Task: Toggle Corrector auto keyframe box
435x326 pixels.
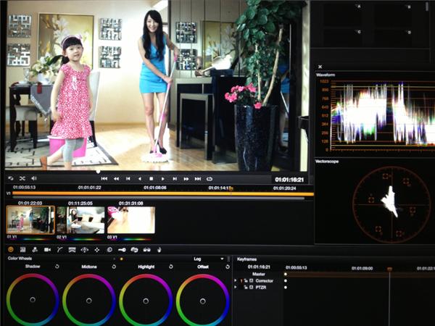Action: [252, 280]
